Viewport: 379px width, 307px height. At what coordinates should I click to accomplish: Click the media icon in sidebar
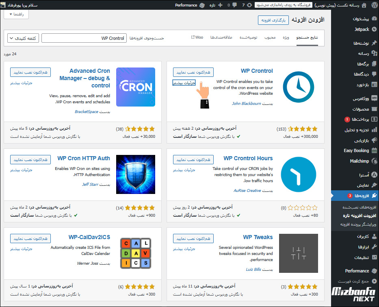[x=374, y=53]
